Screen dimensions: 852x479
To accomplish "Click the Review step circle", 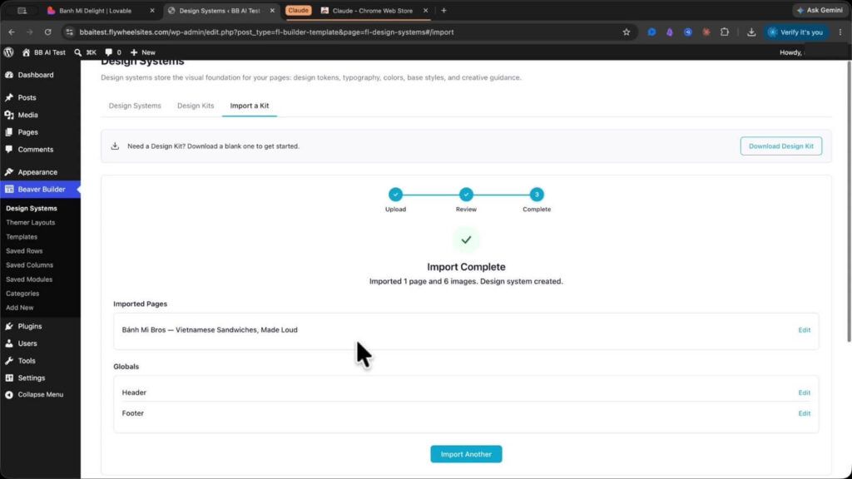I will coord(466,195).
